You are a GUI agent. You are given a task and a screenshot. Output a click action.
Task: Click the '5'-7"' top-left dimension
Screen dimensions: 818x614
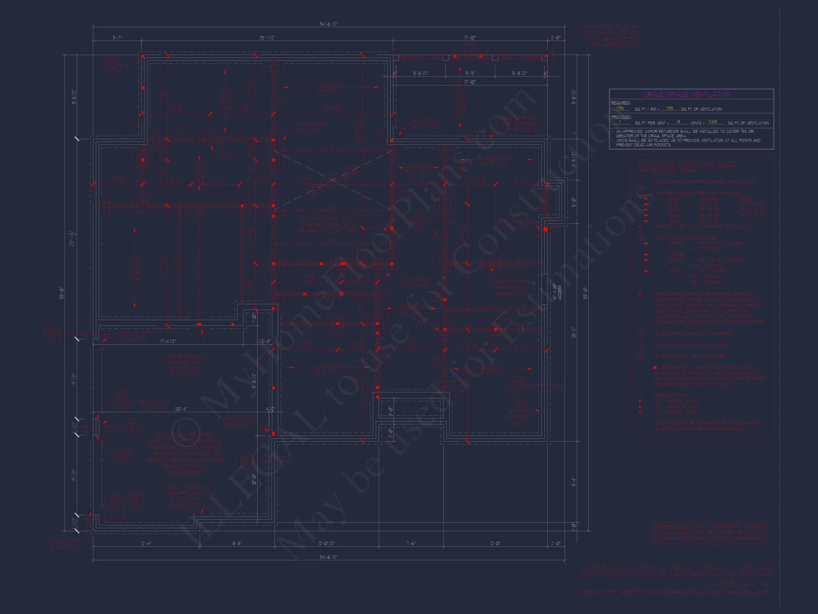point(117,38)
